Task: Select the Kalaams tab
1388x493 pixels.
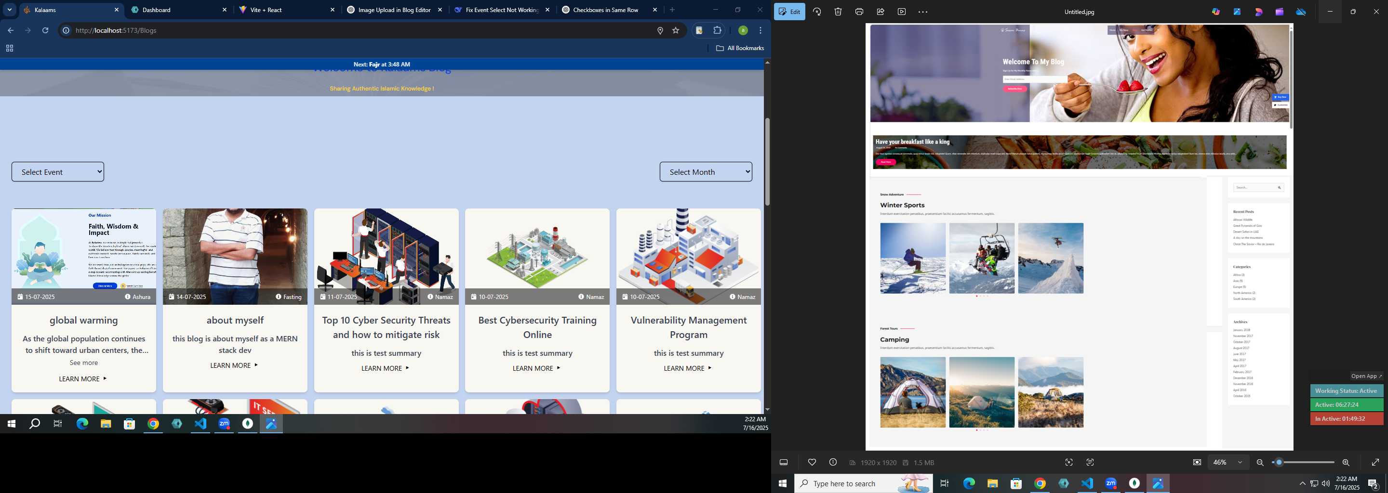Action: [x=71, y=10]
